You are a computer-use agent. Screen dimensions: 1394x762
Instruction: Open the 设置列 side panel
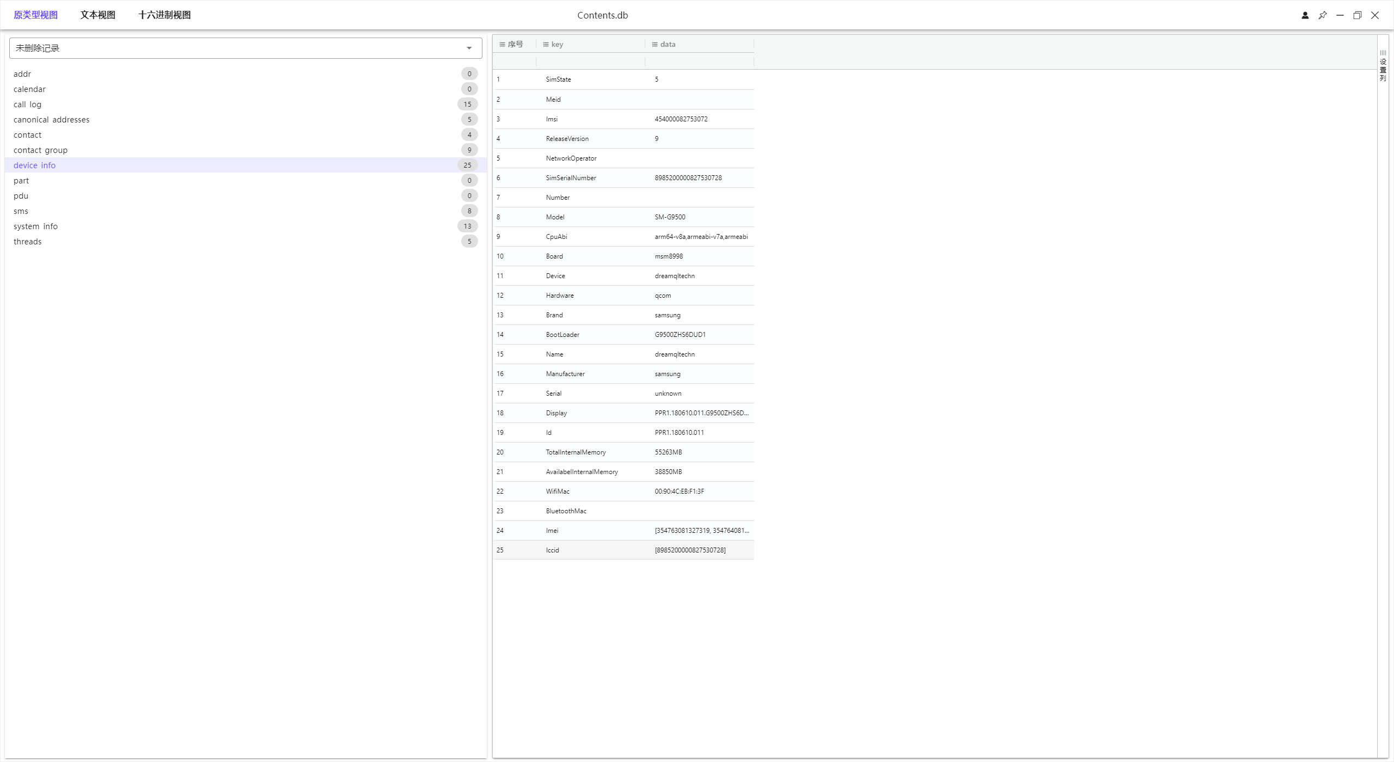pos(1383,66)
